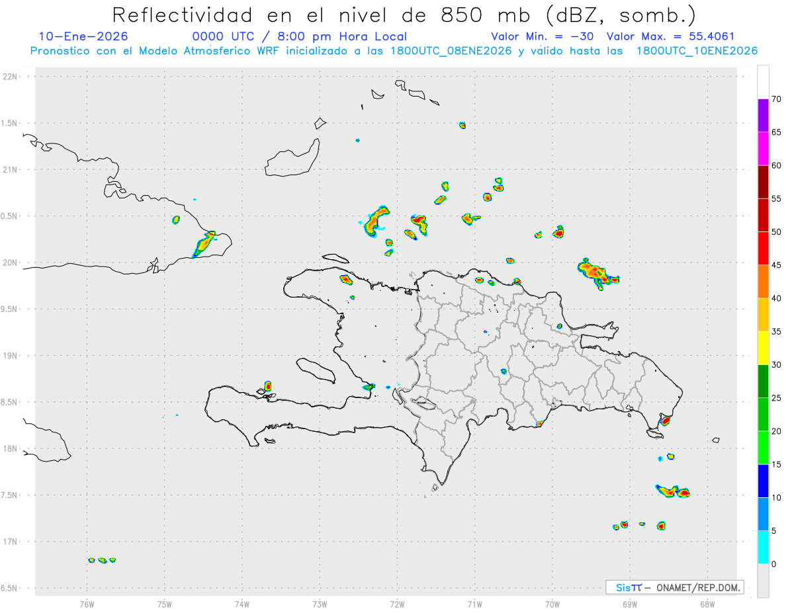Select the '69W' longitude label
Screen dimensions: 794x613
tap(630, 604)
